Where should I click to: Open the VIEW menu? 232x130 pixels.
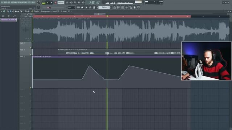pyautogui.click(x=19, y=3)
